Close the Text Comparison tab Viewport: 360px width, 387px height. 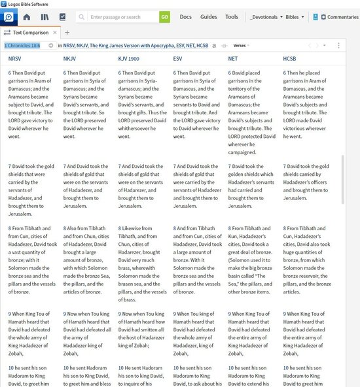(x=55, y=33)
